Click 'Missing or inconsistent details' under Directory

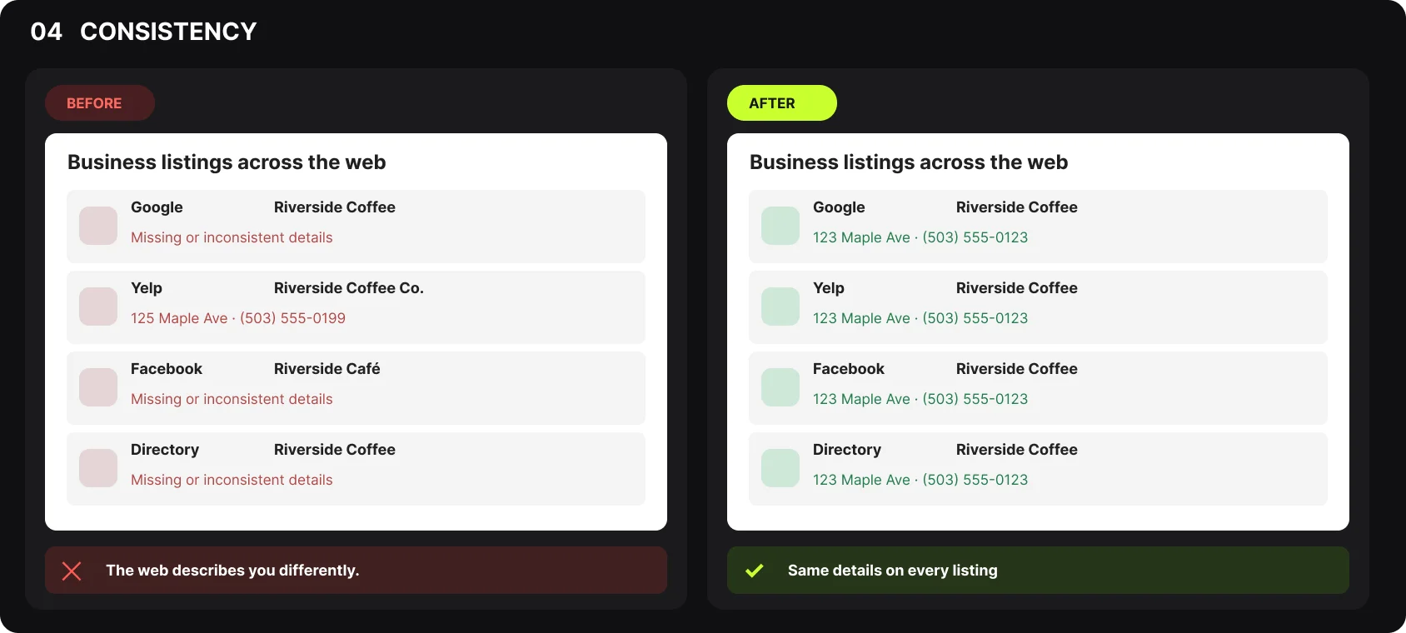pos(232,480)
